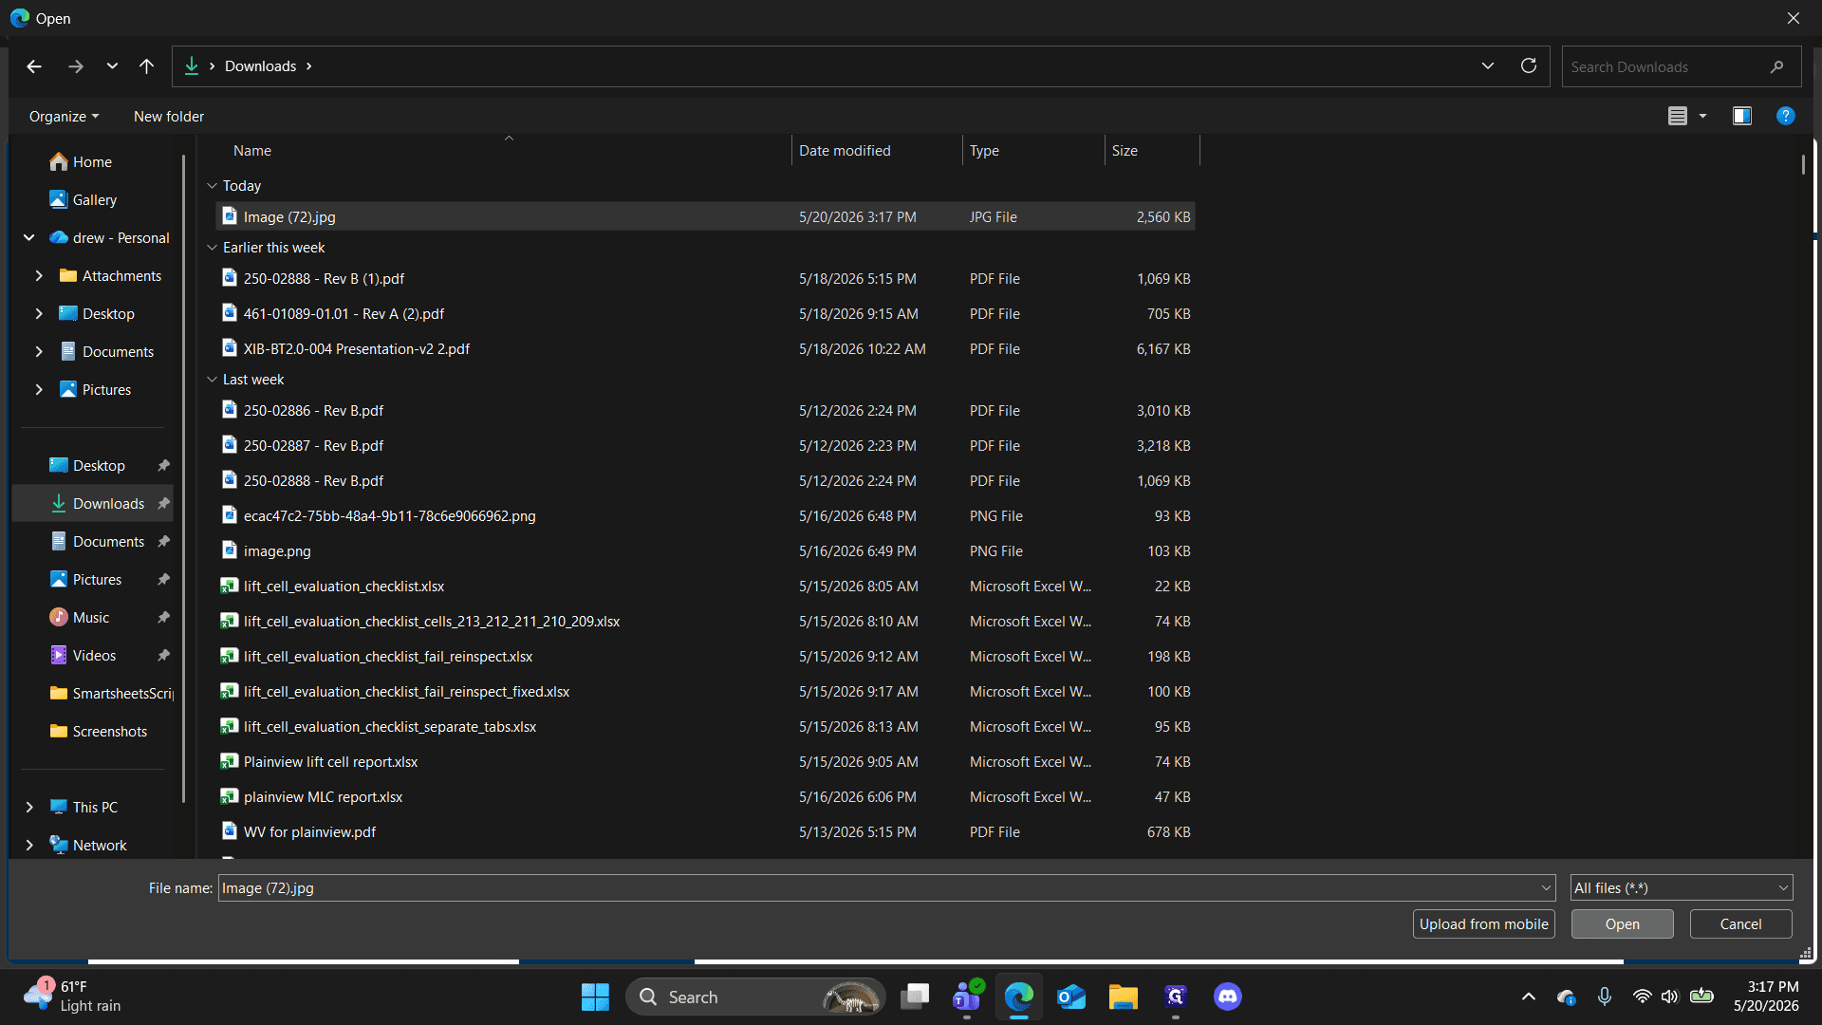The height and width of the screenshot is (1025, 1822).
Task: Open Outlook from the taskbar
Action: pyautogui.click(x=1070, y=997)
